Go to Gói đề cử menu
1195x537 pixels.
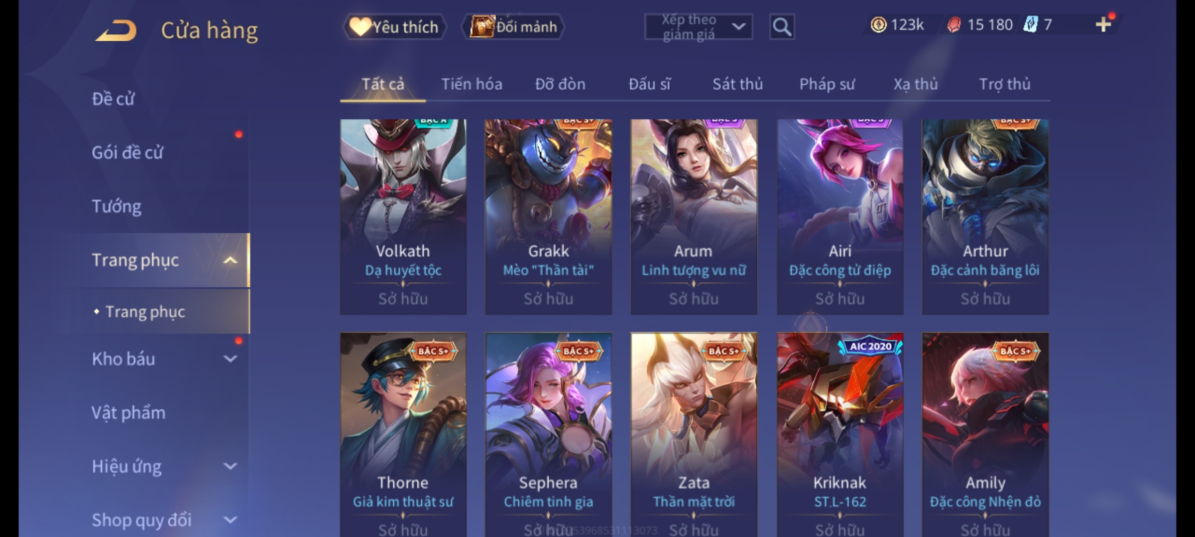click(127, 153)
